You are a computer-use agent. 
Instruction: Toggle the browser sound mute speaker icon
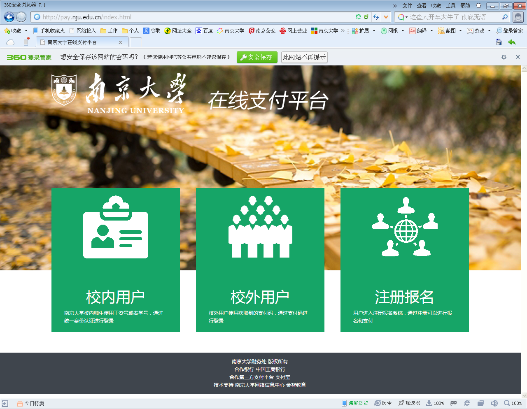click(494, 403)
